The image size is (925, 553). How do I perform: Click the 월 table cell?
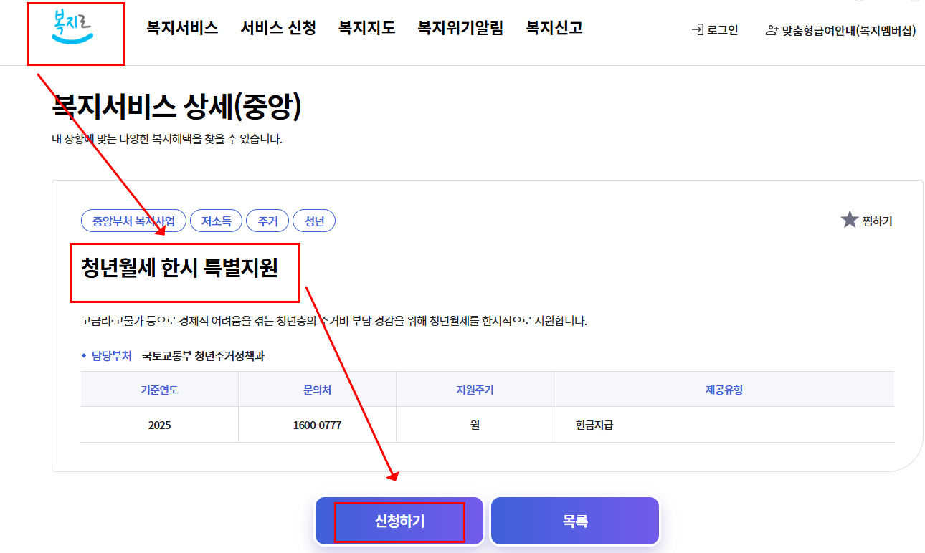coord(475,425)
